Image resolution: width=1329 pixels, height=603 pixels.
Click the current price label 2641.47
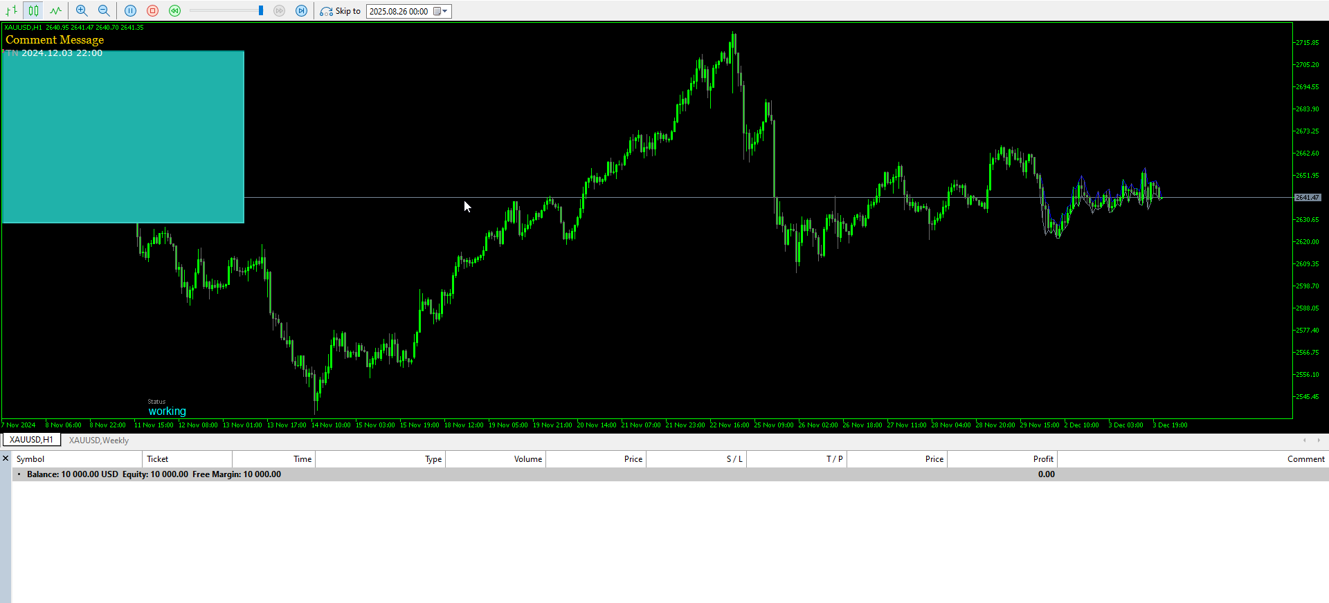tap(1308, 198)
